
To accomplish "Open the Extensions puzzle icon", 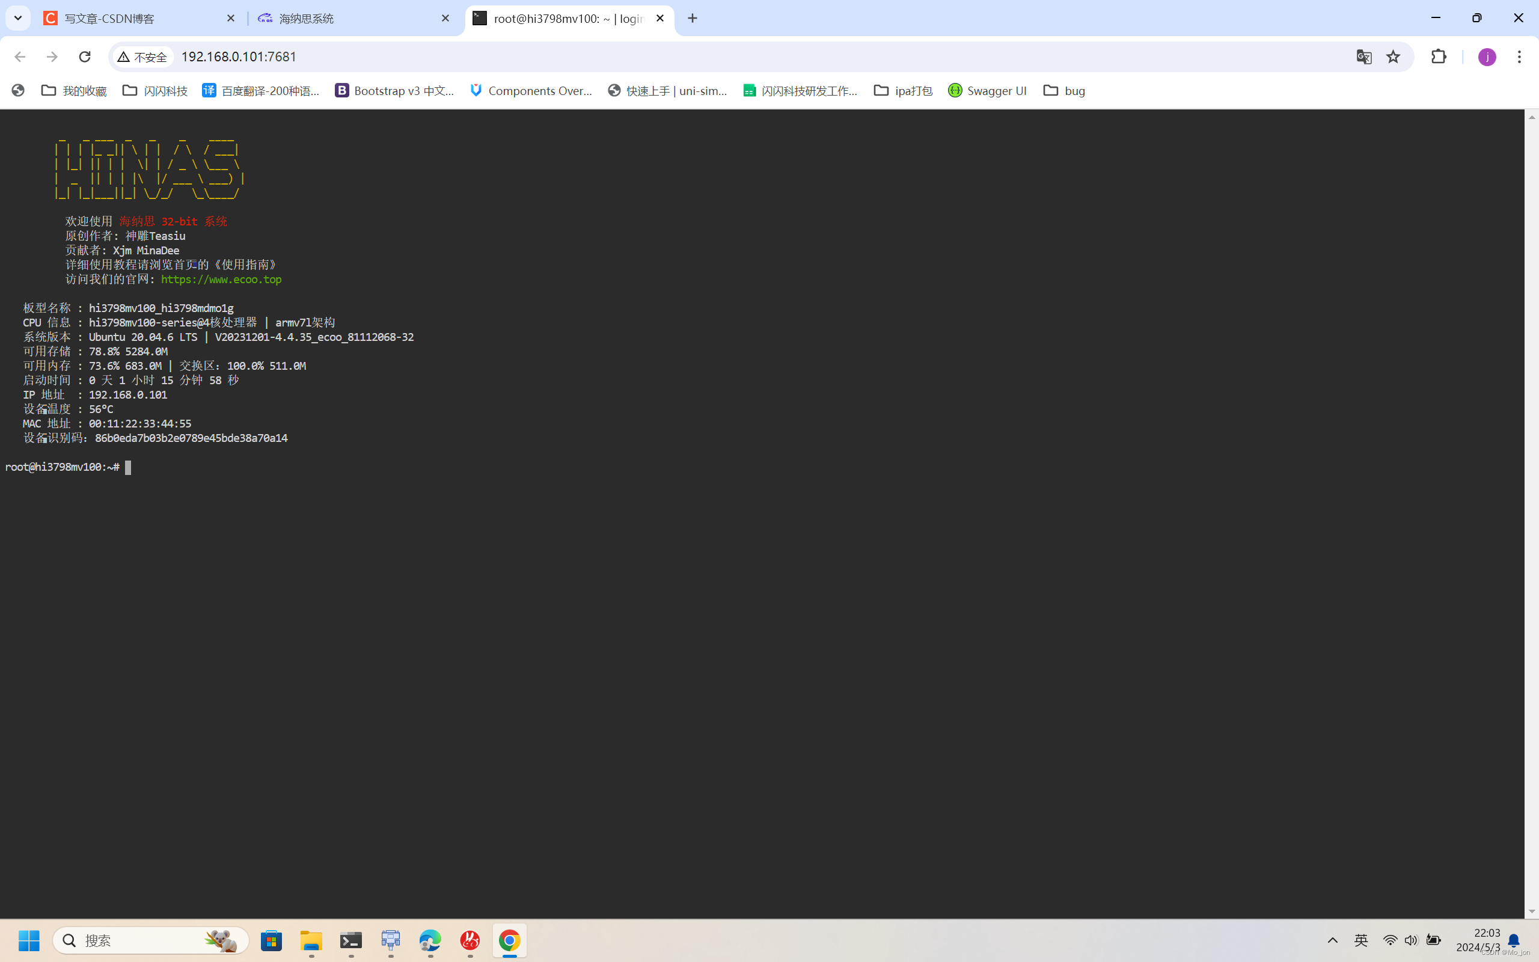I will point(1439,57).
